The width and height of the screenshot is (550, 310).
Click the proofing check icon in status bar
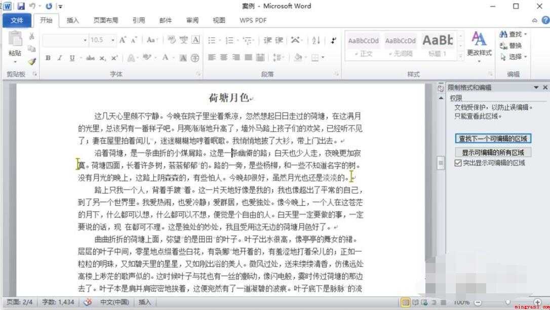(x=88, y=302)
